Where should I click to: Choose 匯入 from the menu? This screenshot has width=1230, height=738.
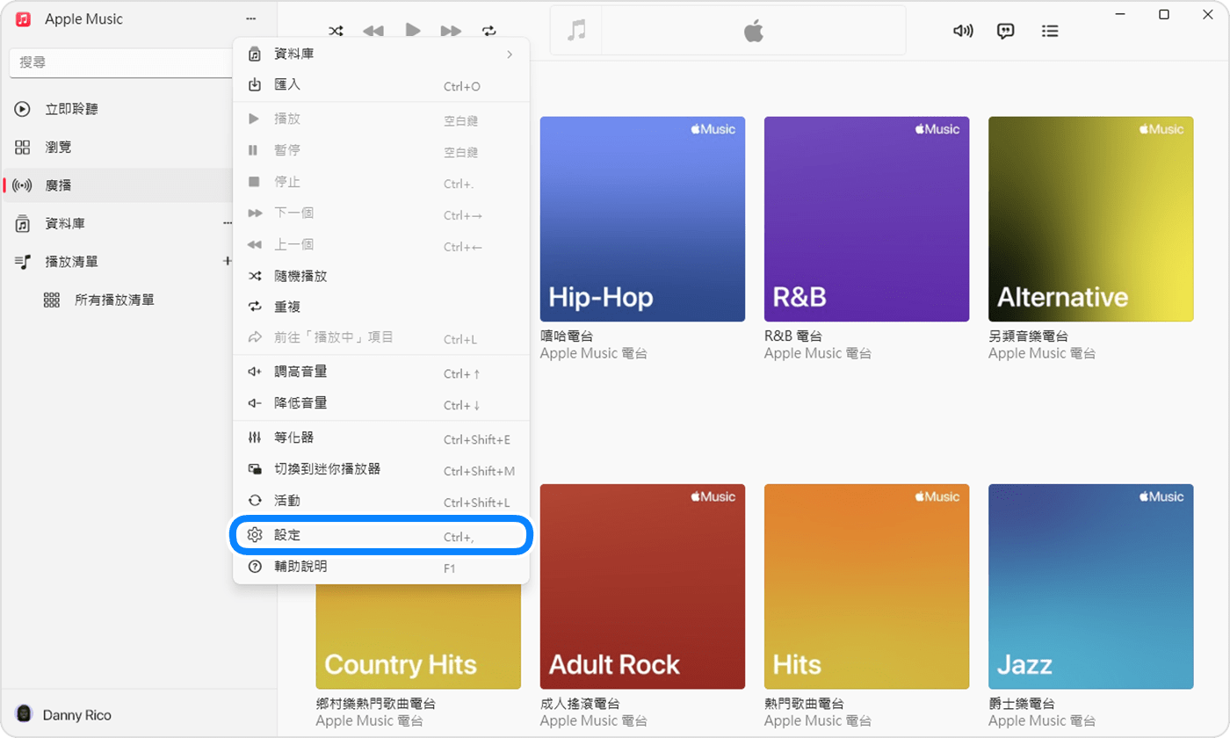coord(381,85)
